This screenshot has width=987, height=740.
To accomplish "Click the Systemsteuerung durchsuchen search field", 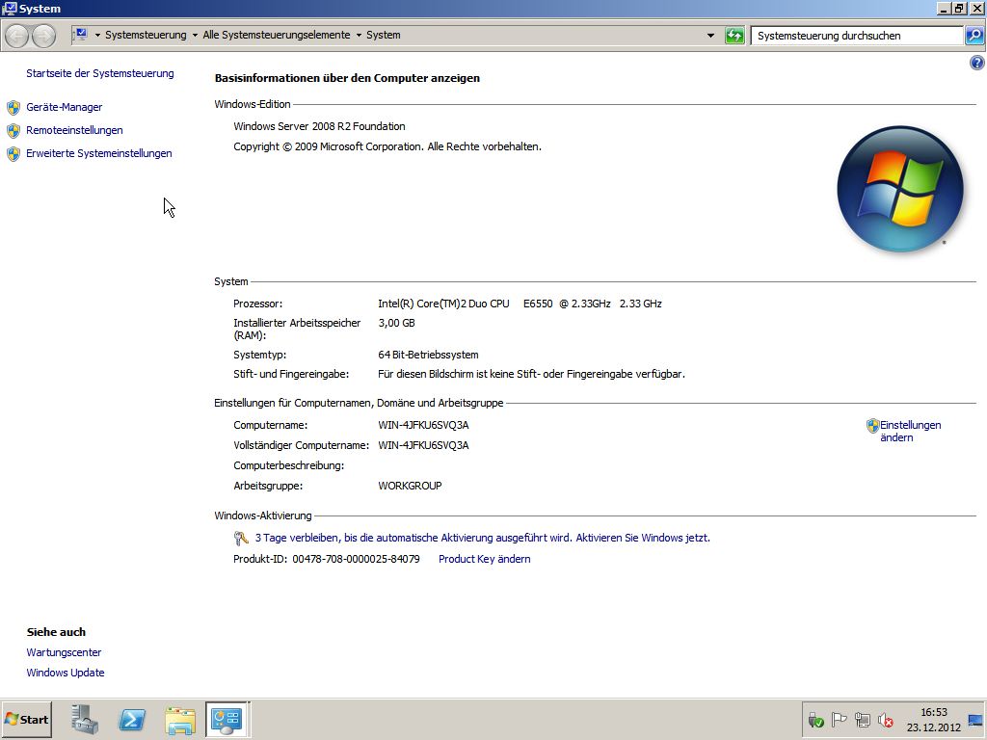I will pos(854,36).
